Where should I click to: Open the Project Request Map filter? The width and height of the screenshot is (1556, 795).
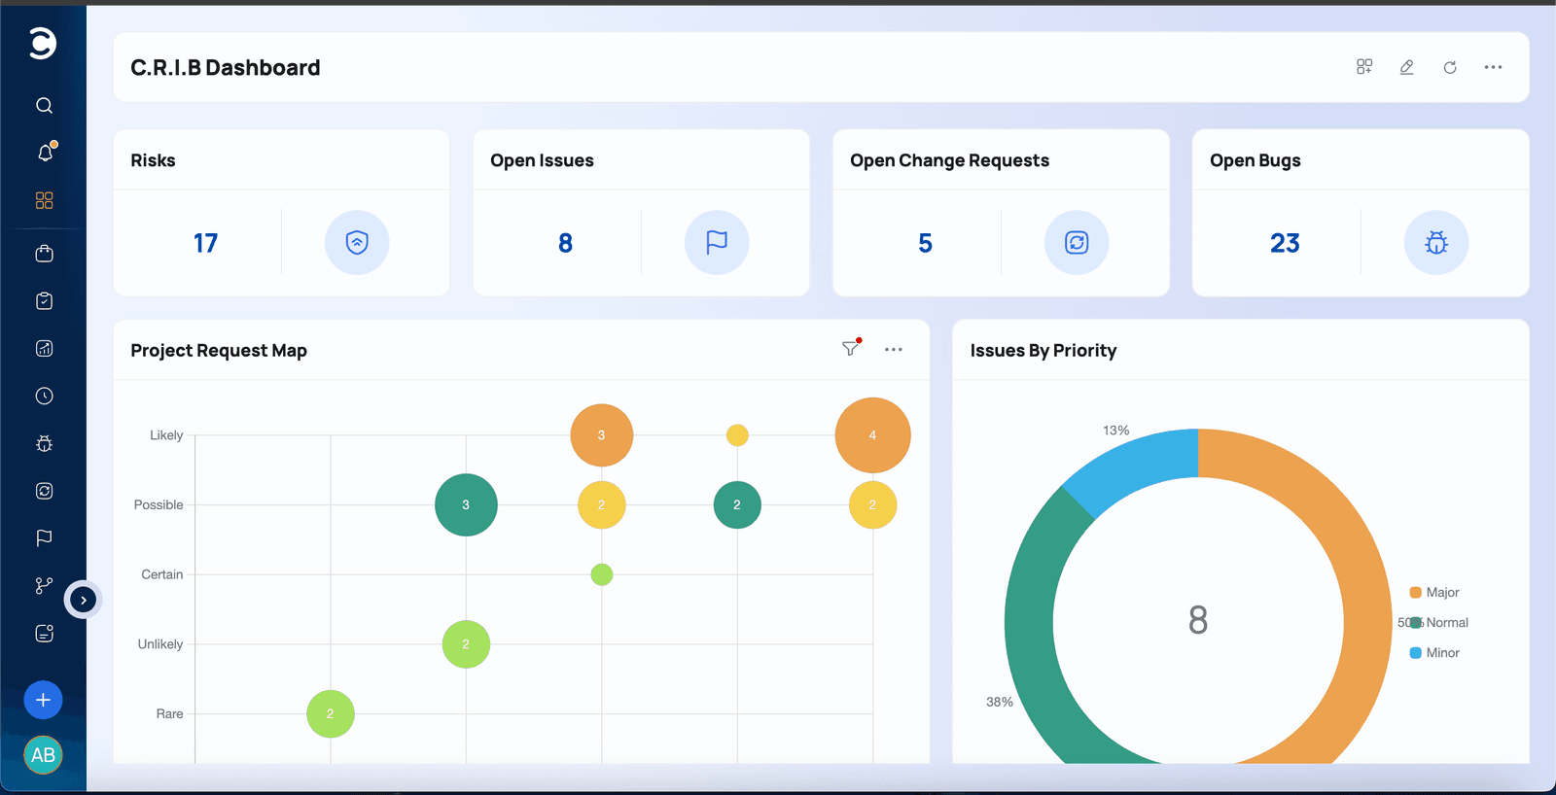(x=851, y=348)
